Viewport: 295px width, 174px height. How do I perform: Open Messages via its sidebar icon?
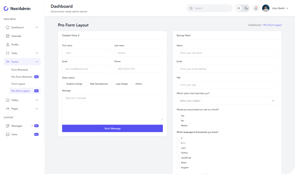pyautogui.click(x=8, y=126)
